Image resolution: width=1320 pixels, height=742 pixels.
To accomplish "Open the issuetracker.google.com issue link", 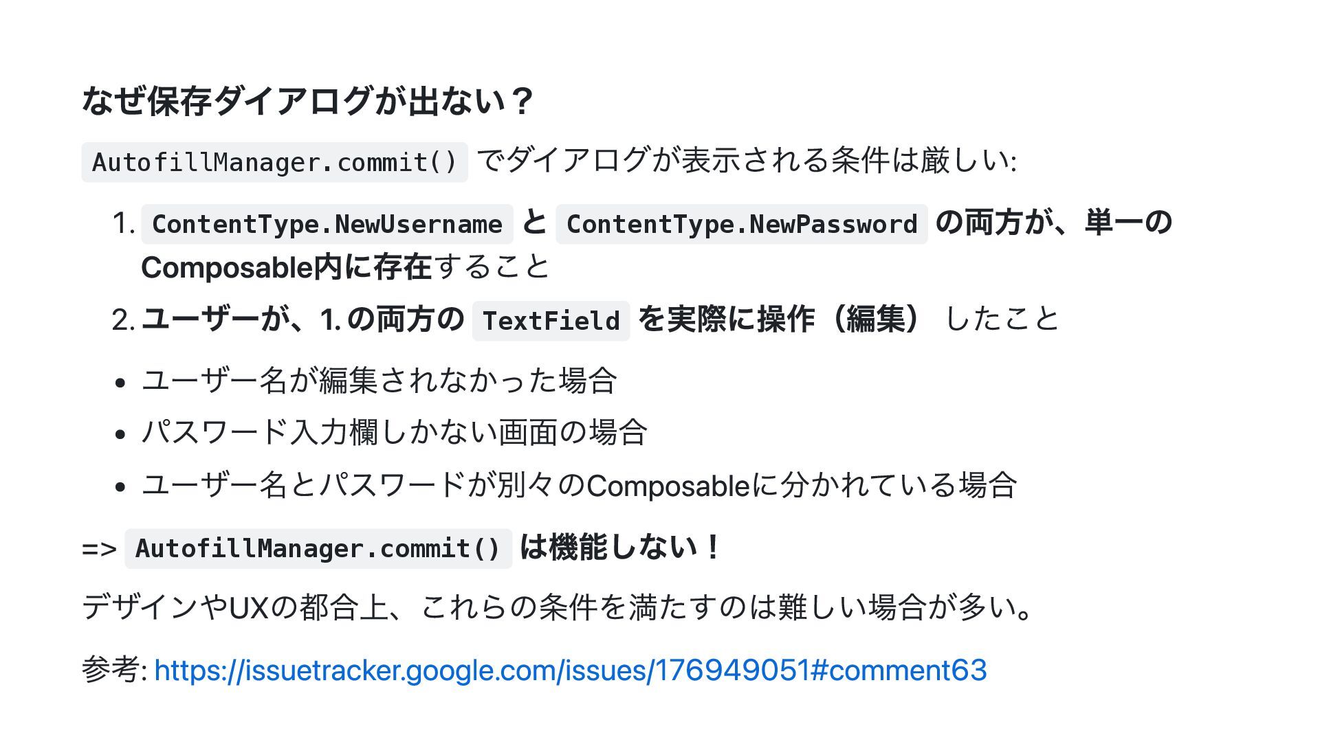I will coord(570,670).
